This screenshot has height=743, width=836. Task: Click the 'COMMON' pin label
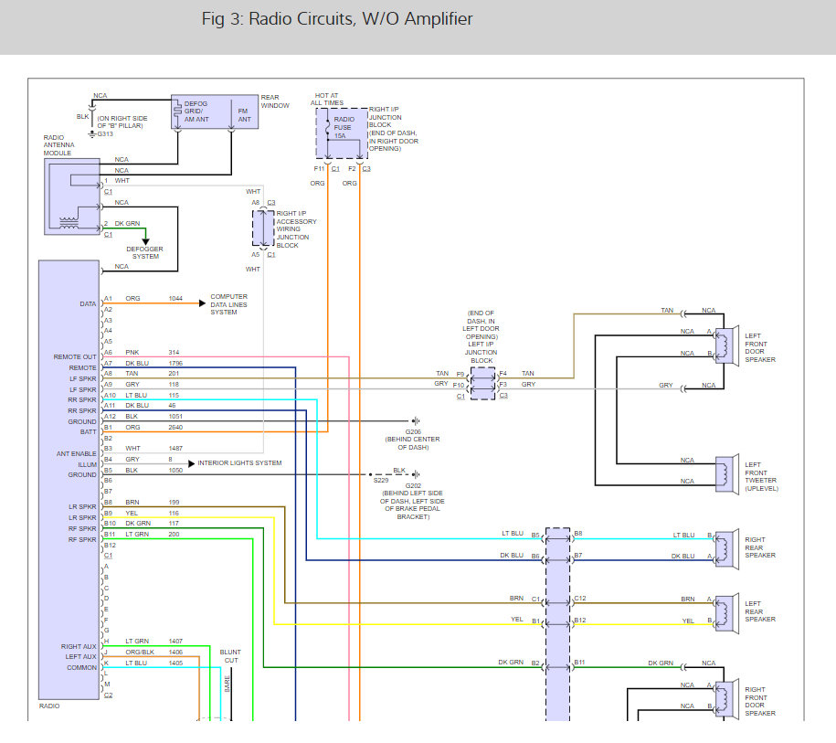tap(81, 668)
